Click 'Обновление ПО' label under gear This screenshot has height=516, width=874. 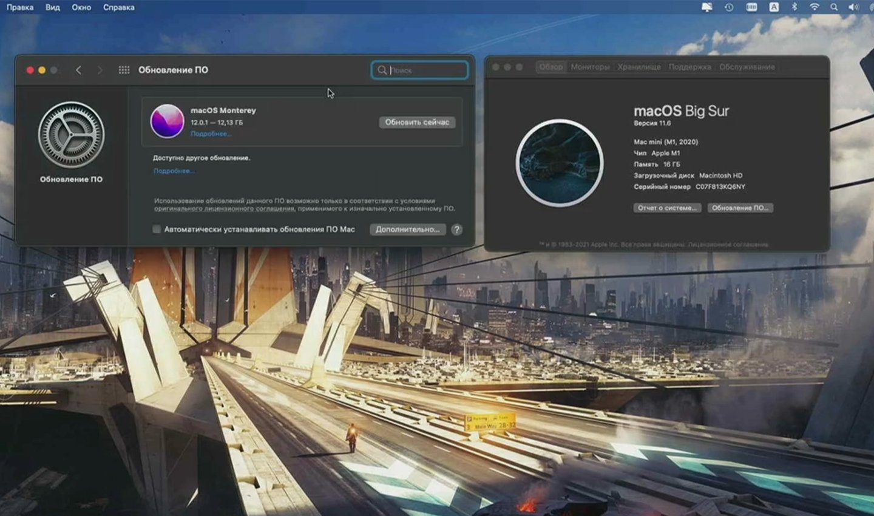click(x=71, y=179)
